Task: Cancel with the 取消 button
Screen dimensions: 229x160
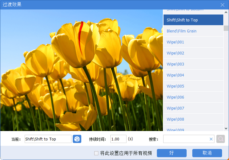Action: tap(207, 153)
